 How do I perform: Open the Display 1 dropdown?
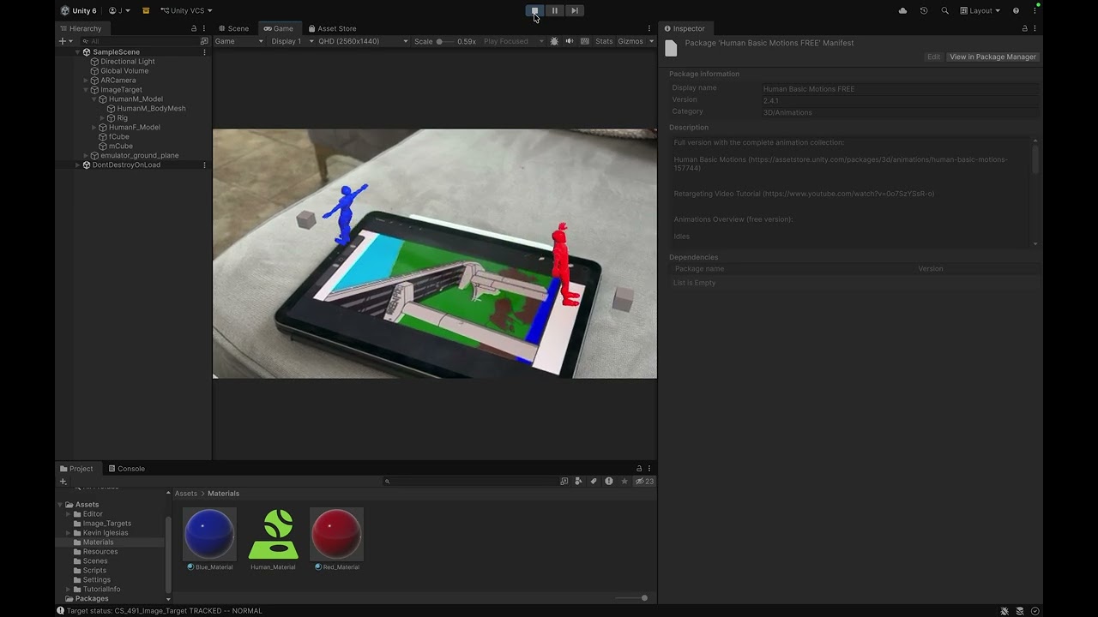point(293,41)
